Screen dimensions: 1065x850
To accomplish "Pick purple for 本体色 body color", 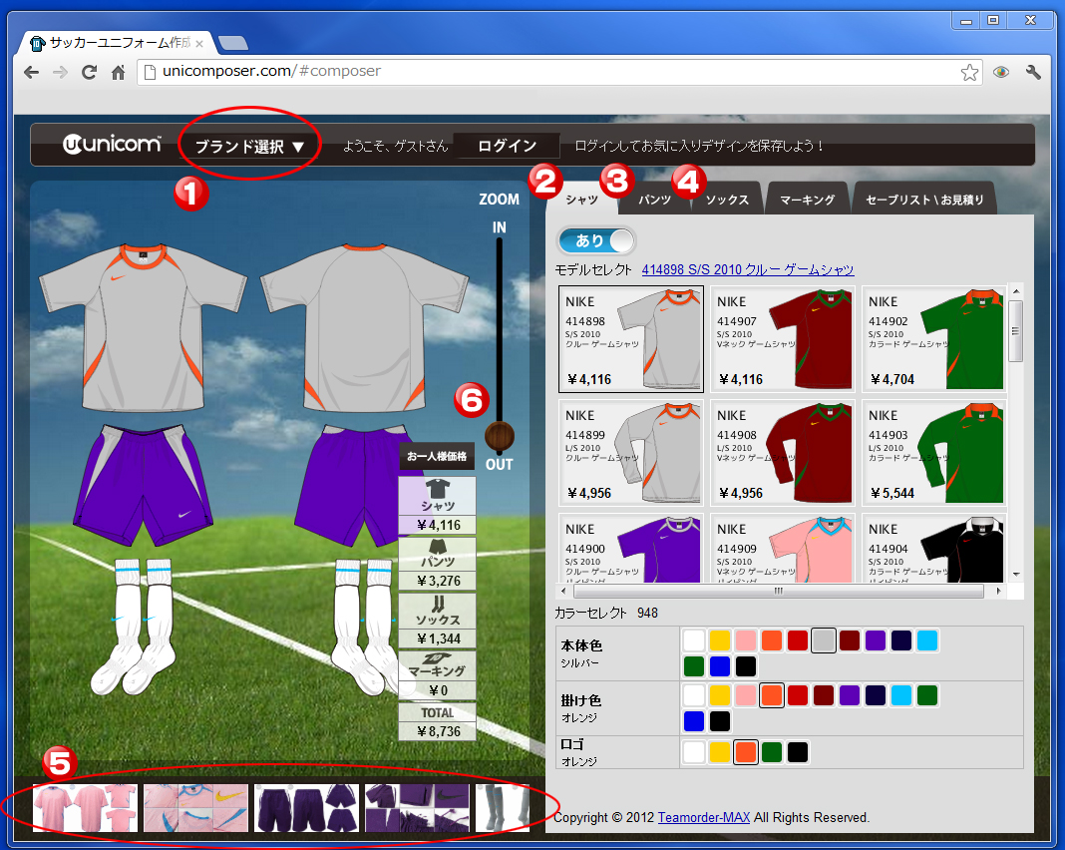I will coord(876,640).
